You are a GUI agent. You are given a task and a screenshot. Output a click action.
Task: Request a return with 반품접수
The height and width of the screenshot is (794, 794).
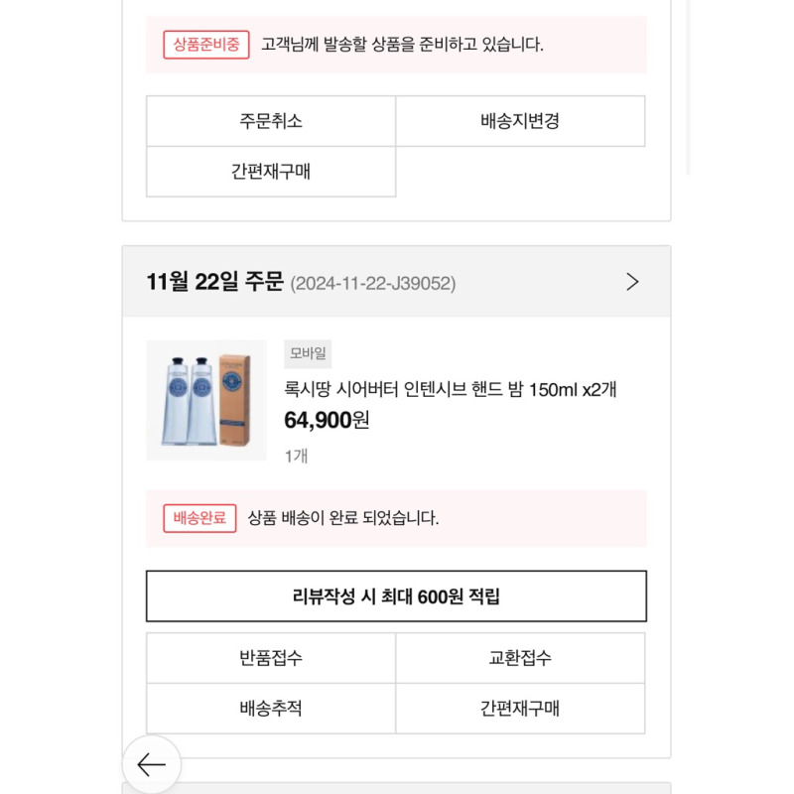(x=271, y=658)
